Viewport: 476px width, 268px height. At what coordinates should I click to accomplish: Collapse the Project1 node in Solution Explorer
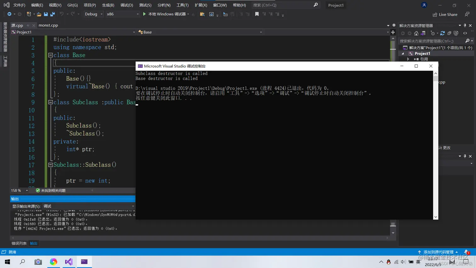coord(403,54)
